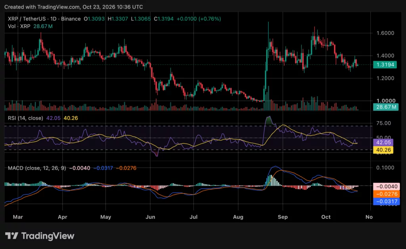406x249 pixels.
Task: Click the 1.4000 price axis label
Action: point(385,56)
